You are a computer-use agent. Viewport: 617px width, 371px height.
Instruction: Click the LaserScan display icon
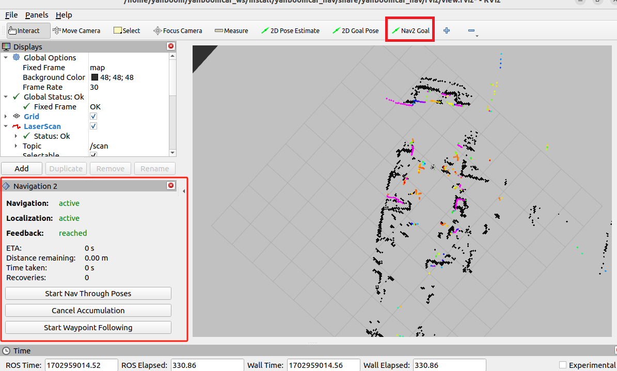tap(17, 126)
